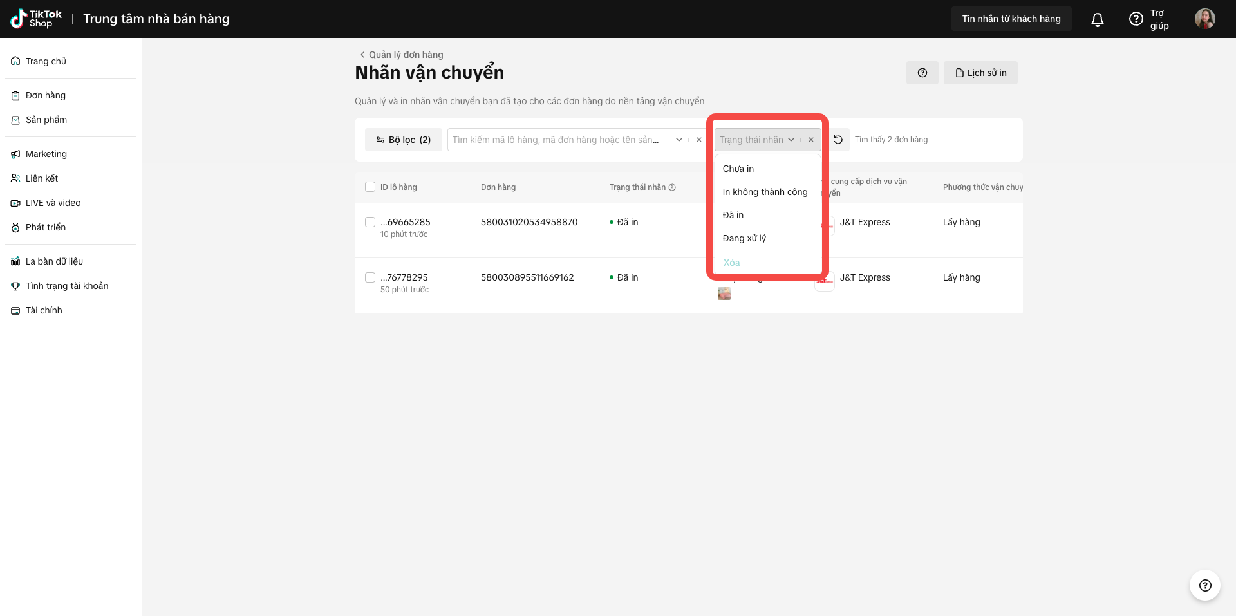The width and height of the screenshot is (1236, 616).
Task: Click the J&T Express logo in row 580030895511669162
Action: (825, 281)
